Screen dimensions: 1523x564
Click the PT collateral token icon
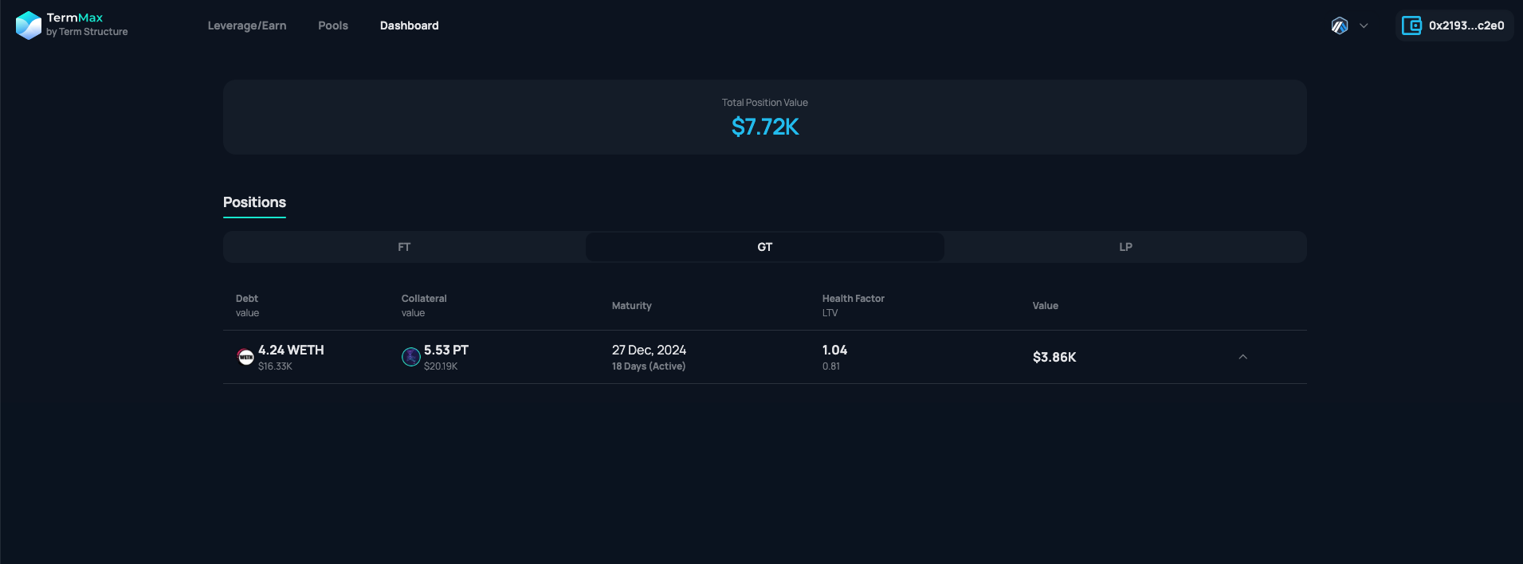click(410, 357)
